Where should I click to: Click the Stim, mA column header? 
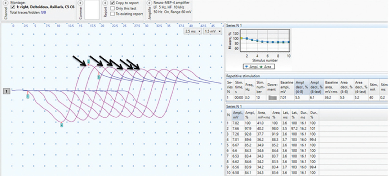[x=374, y=86]
